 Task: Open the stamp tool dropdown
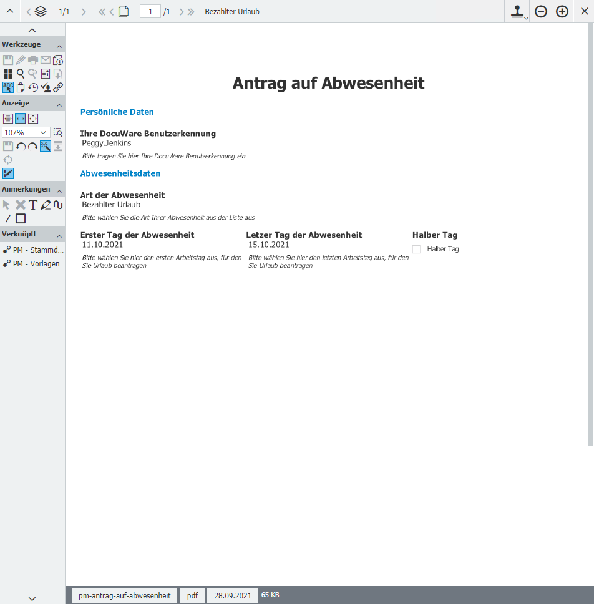pos(518,12)
